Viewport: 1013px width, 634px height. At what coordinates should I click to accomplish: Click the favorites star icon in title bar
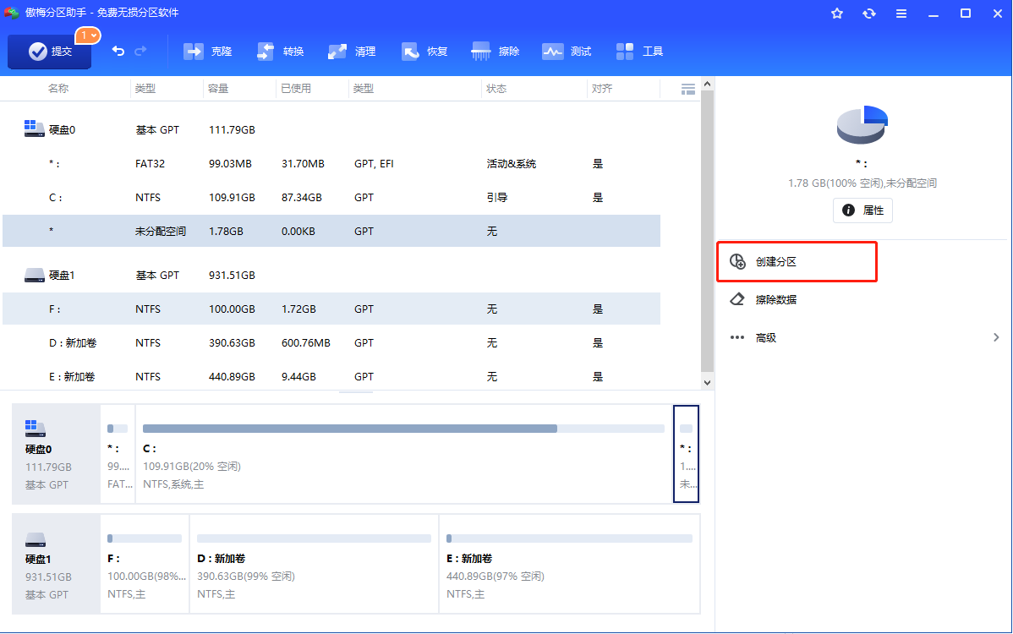(837, 14)
